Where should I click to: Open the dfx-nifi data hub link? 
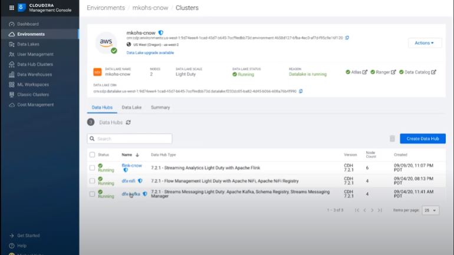[x=129, y=181]
